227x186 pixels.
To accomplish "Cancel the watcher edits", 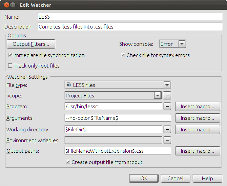I will (x=176, y=178).
